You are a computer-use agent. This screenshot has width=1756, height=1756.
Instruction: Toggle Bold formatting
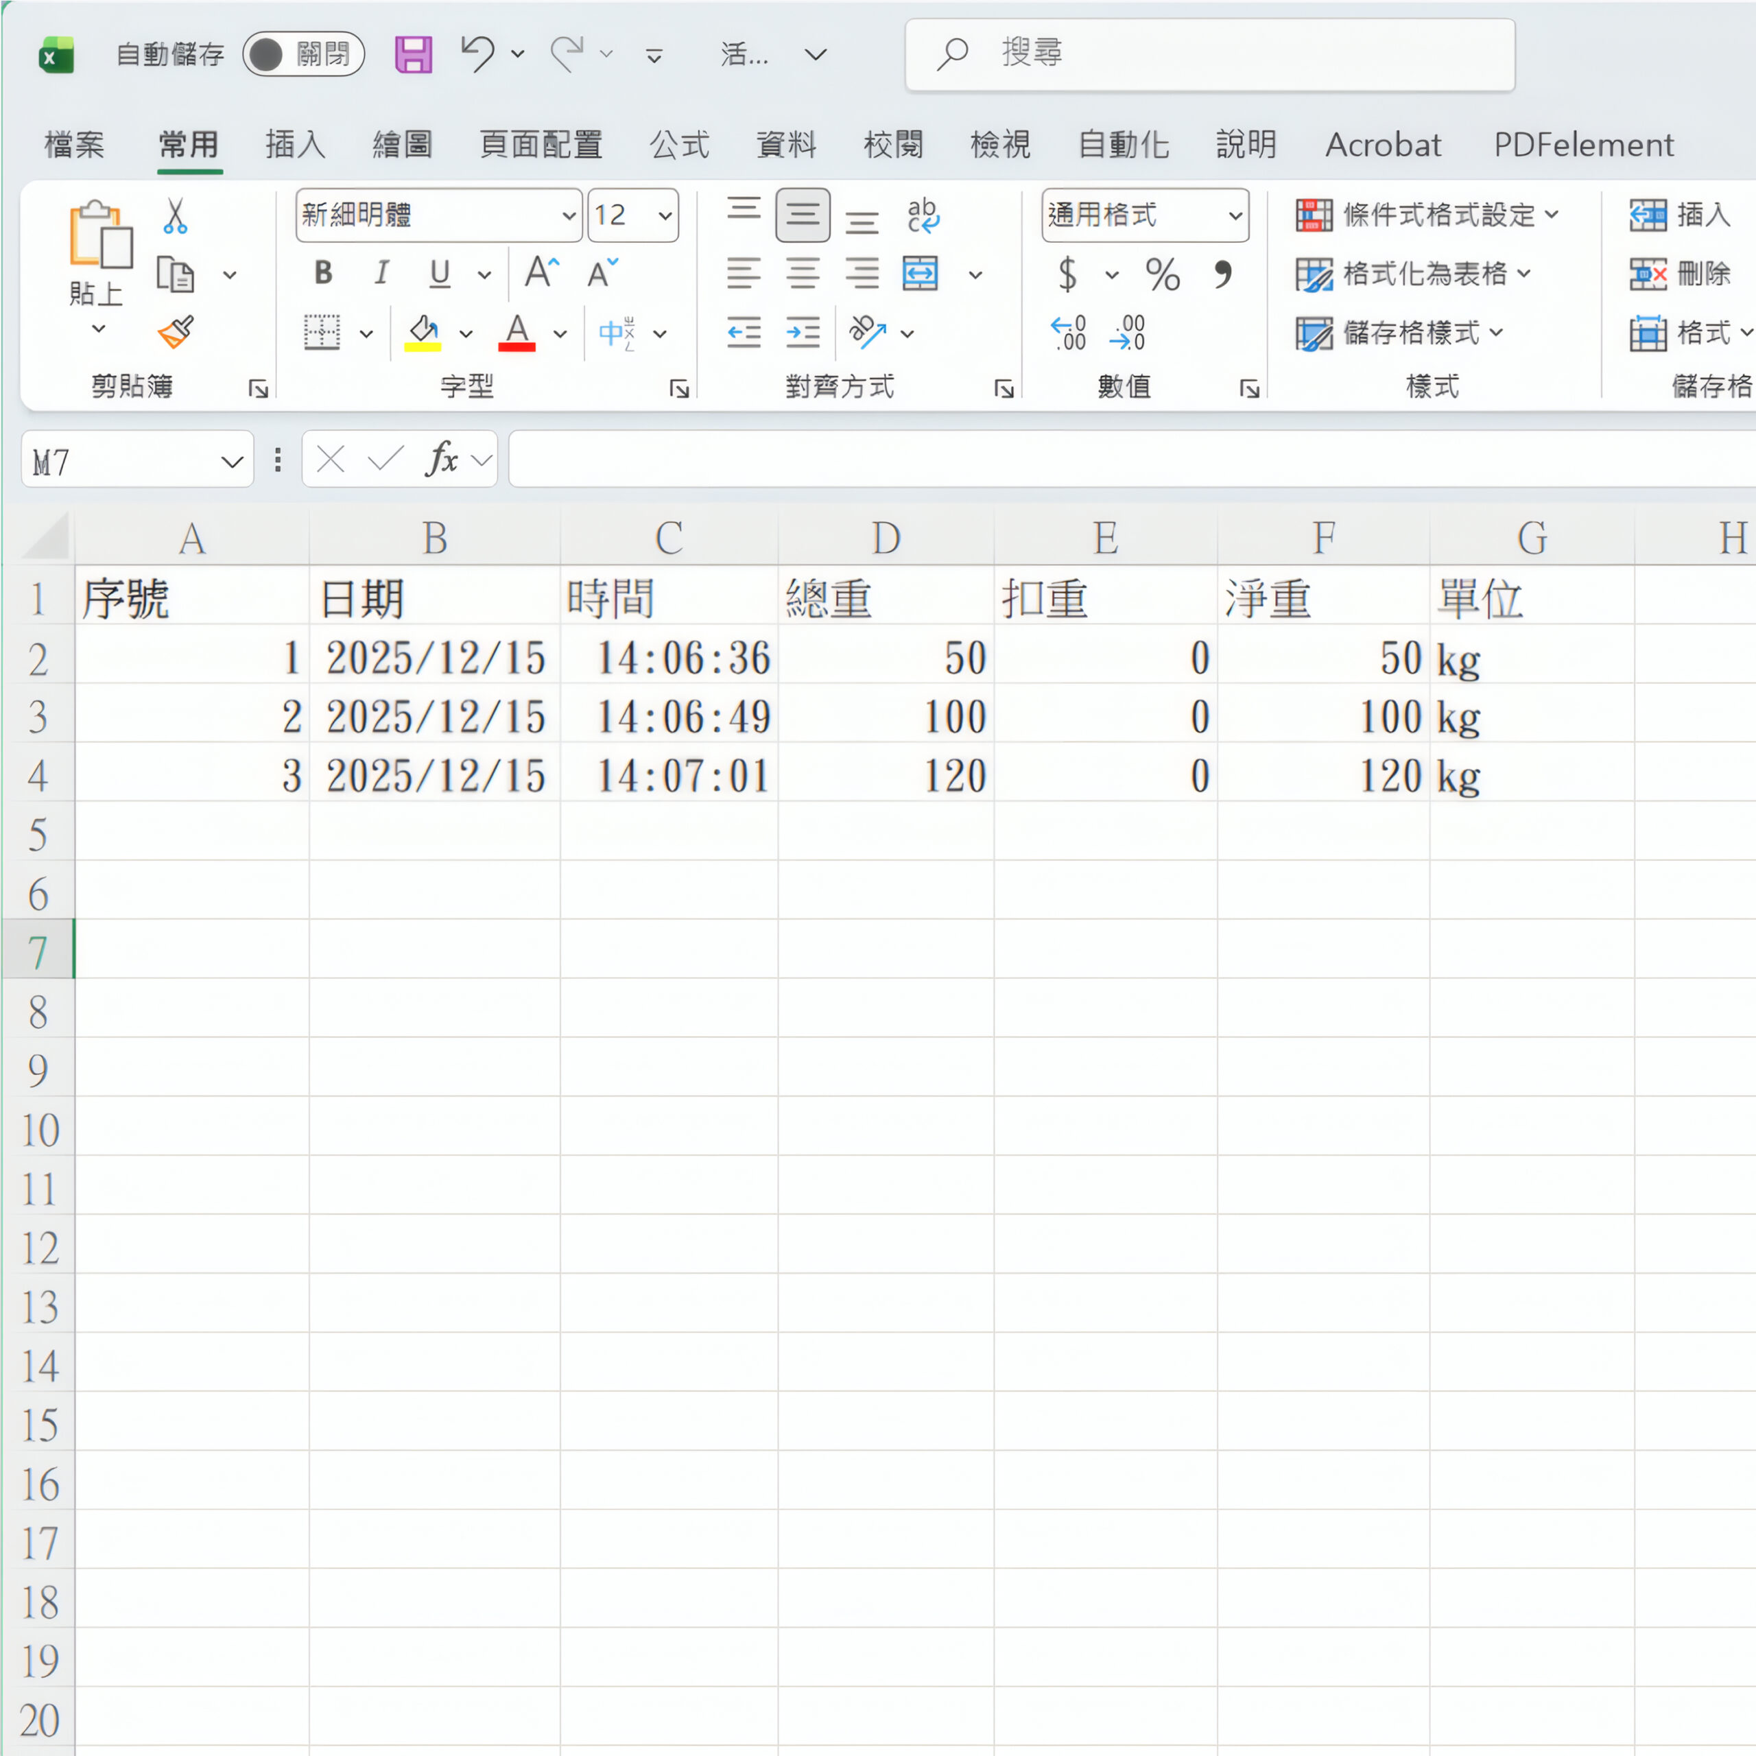click(322, 273)
